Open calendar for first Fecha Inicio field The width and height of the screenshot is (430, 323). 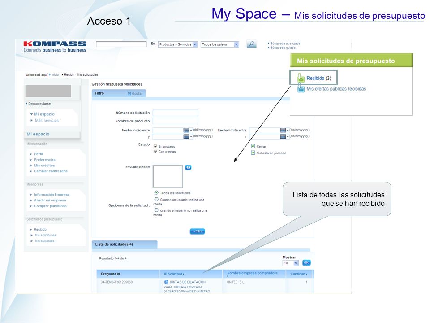pyautogui.click(x=186, y=130)
